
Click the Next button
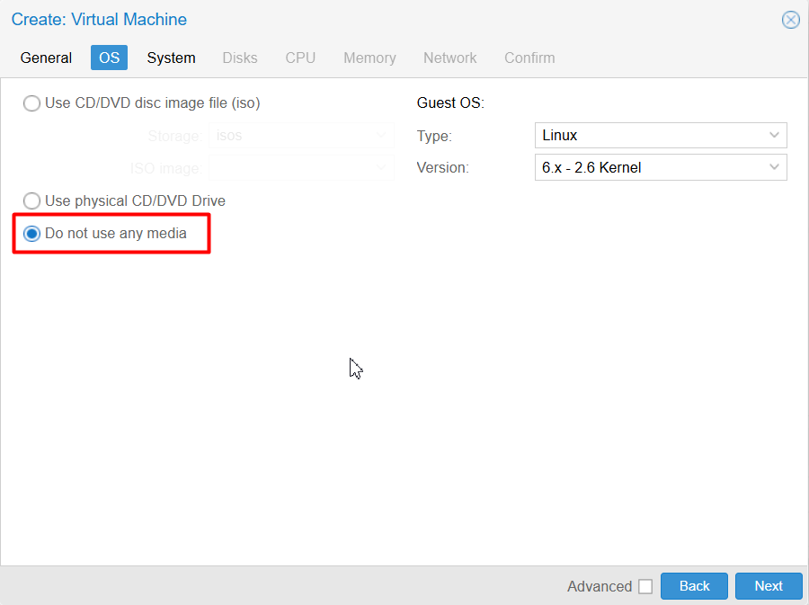pos(769,586)
